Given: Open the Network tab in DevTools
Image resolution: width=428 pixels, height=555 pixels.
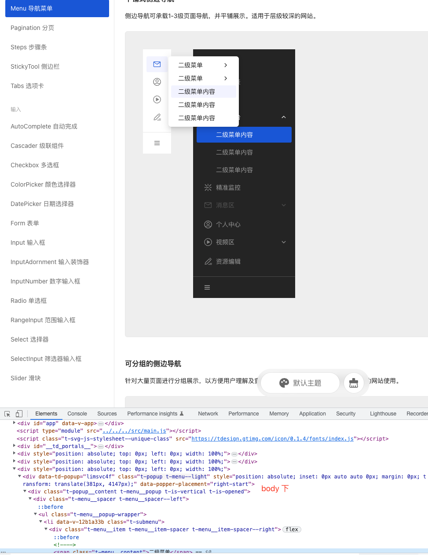Looking at the screenshot, I should click(x=208, y=414).
